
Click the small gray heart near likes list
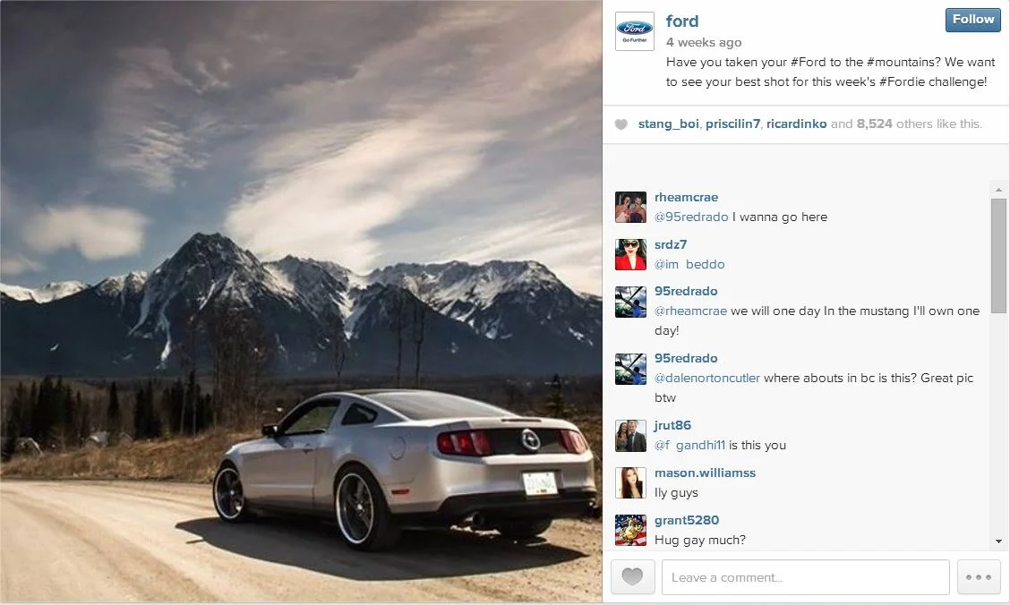(x=621, y=124)
